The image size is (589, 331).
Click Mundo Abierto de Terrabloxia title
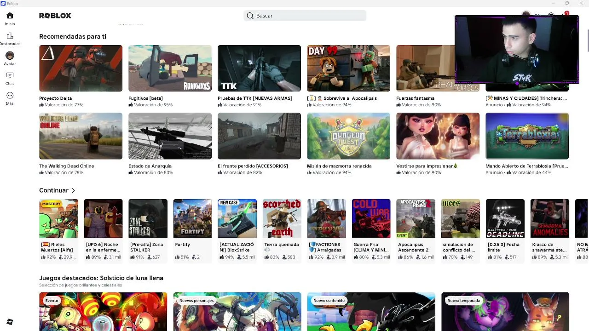527,166
